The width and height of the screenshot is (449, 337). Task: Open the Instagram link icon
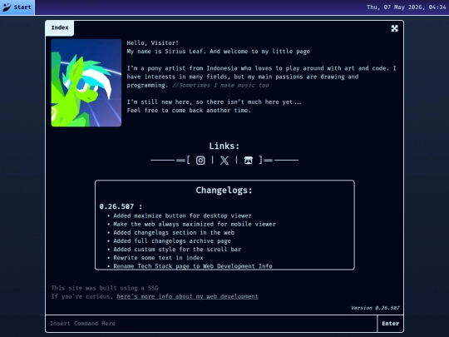click(x=200, y=161)
